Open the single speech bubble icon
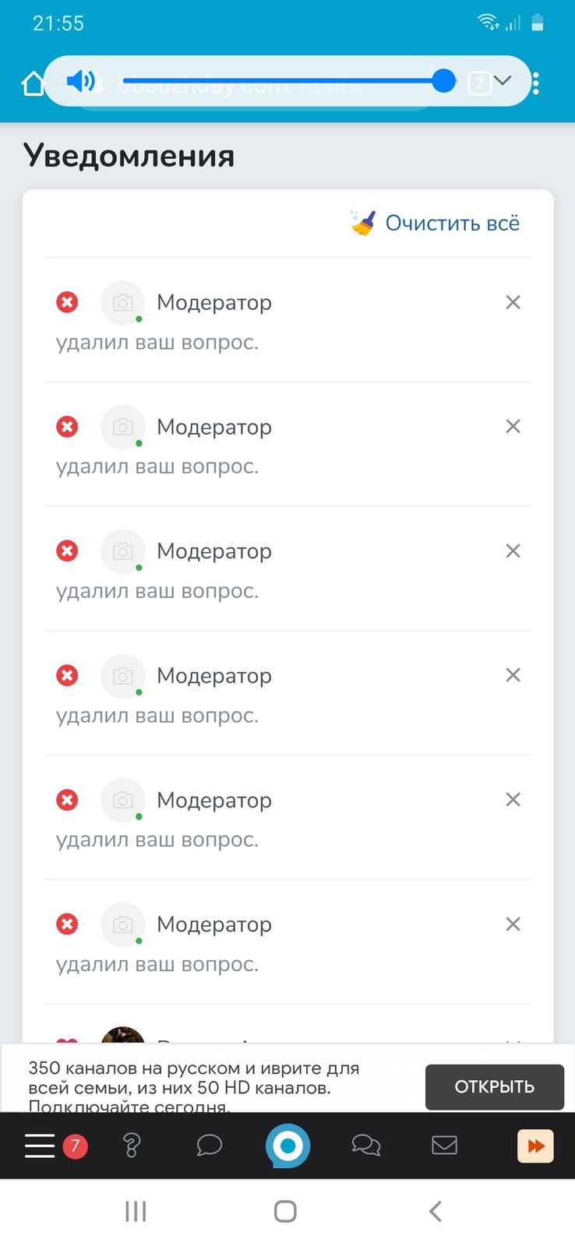 [x=209, y=1146]
